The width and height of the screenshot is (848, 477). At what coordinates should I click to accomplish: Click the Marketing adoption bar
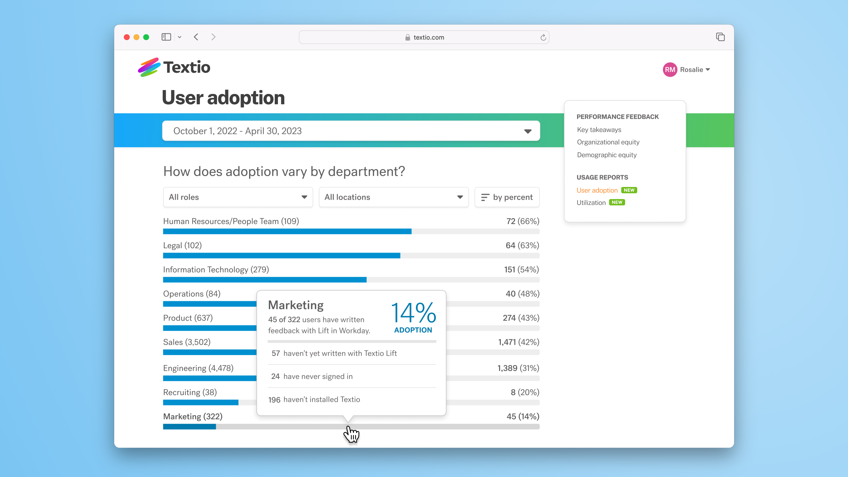click(351, 427)
